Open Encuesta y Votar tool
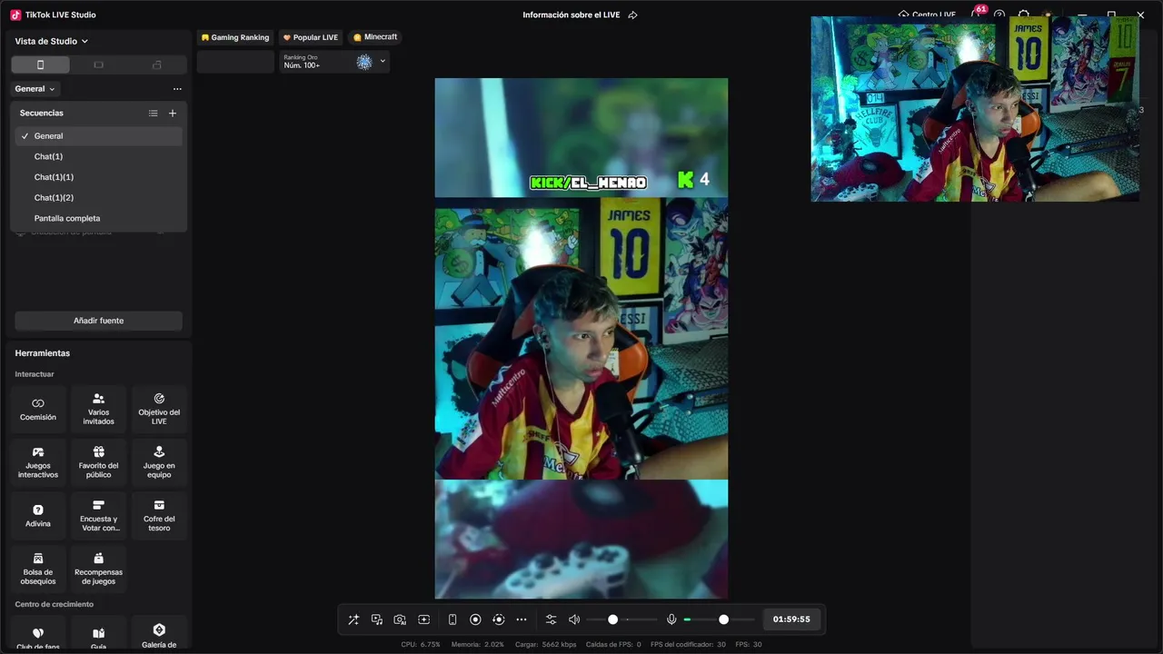 (x=98, y=517)
